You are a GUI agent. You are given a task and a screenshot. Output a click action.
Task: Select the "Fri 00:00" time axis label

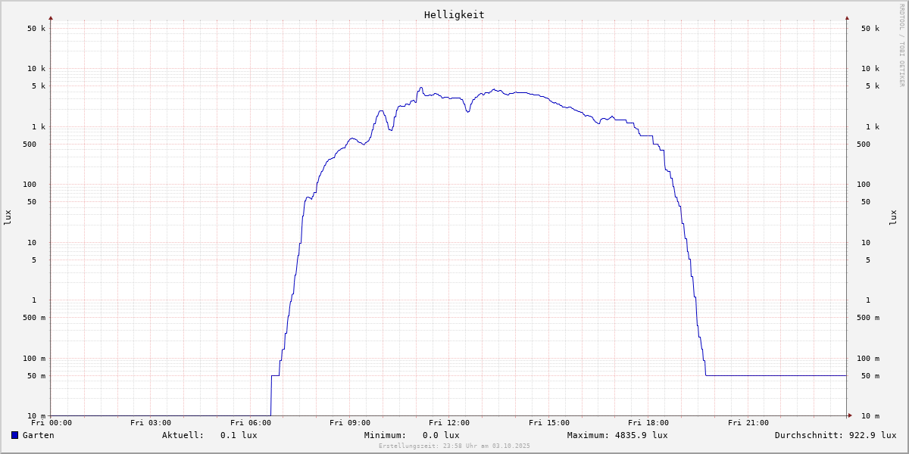[x=51, y=423]
